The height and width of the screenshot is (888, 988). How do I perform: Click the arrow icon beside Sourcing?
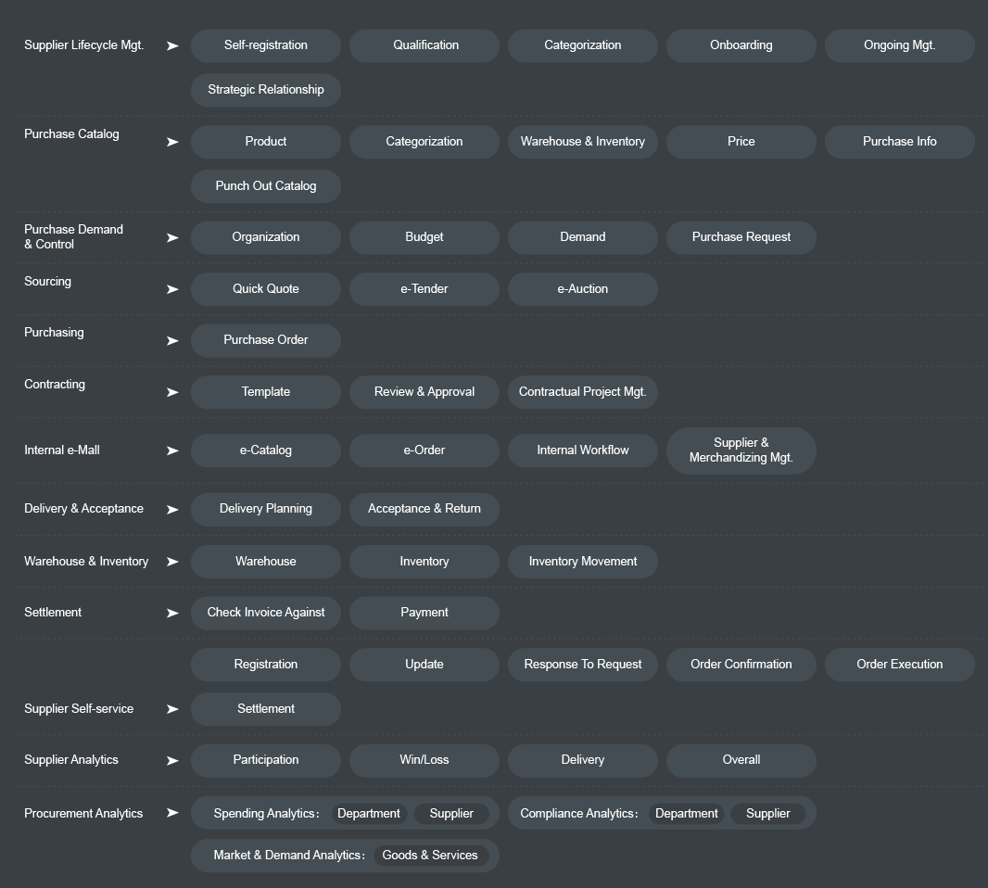coord(172,289)
